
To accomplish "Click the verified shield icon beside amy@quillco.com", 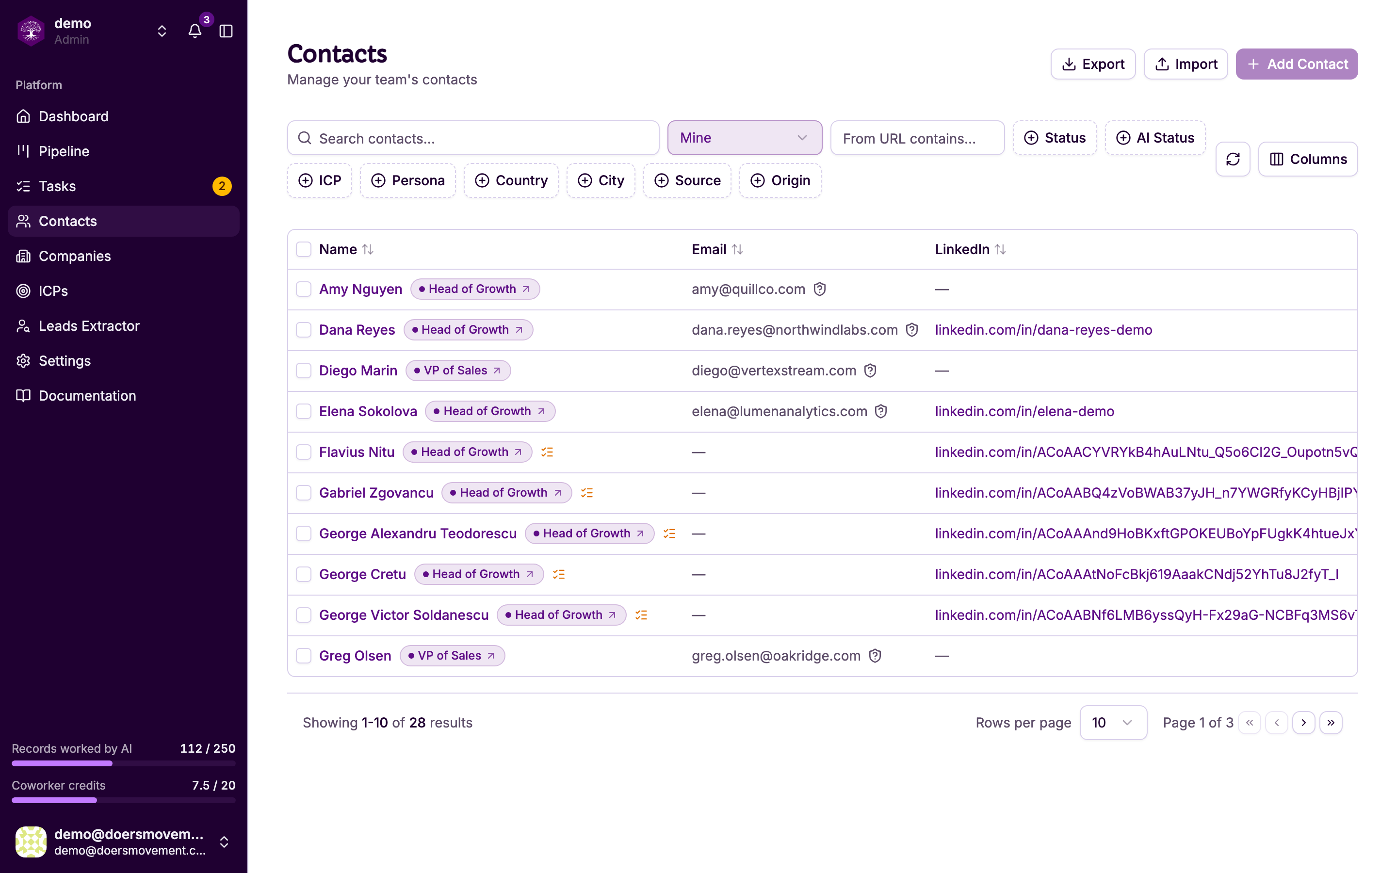I will click(x=819, y=289).
